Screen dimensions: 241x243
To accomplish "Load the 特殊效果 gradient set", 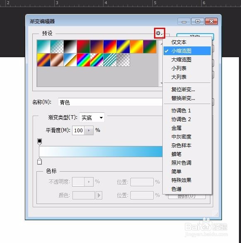I will 187,180.
